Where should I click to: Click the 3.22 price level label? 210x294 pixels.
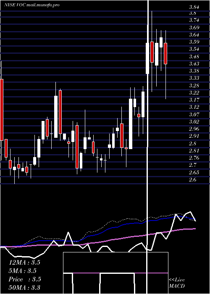coord(194,93)
